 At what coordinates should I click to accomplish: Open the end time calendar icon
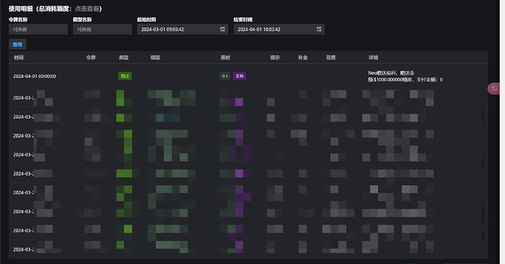tap(319, 29)
